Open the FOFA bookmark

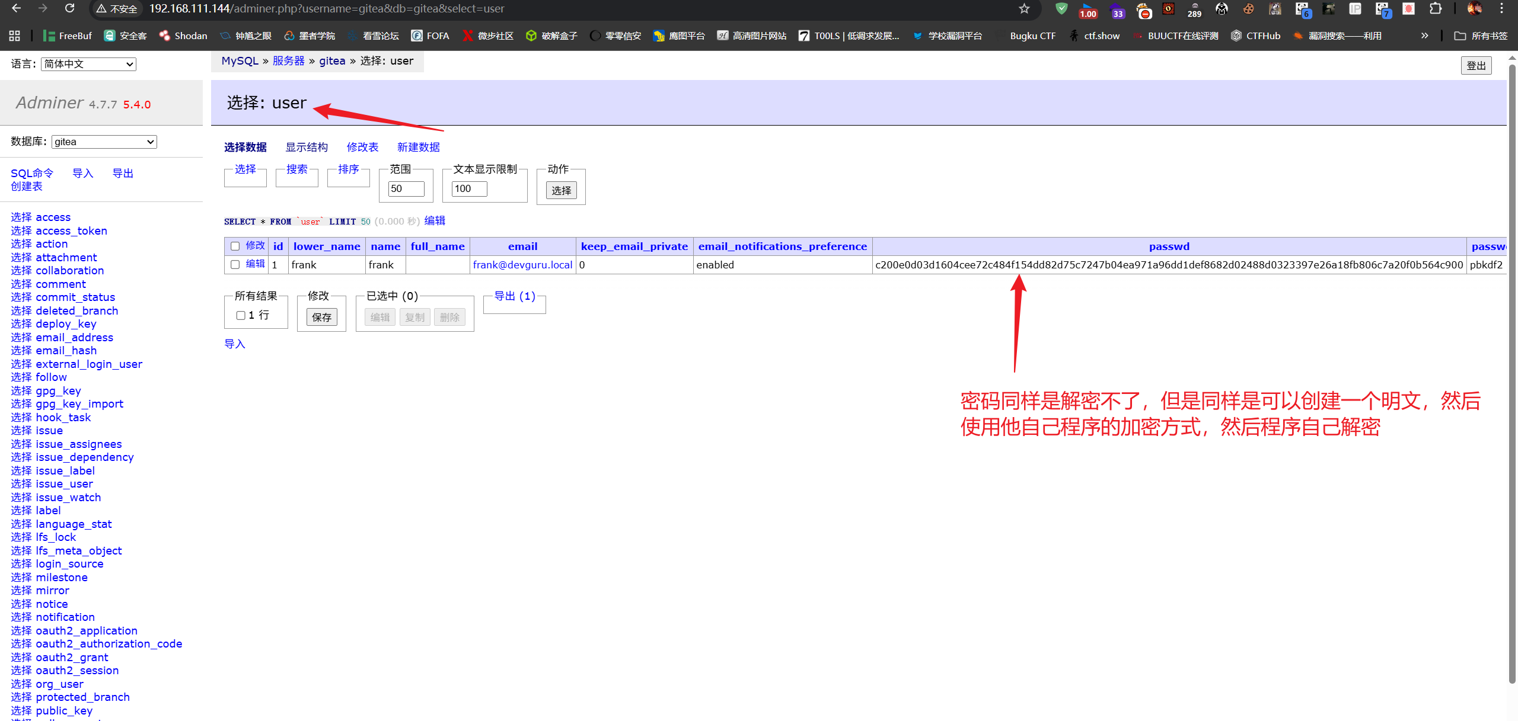pos(430,36)
